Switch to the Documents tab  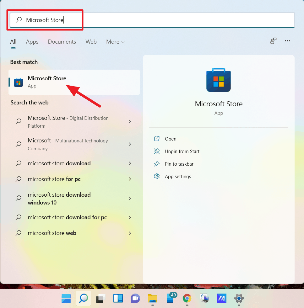pos(62,41)
